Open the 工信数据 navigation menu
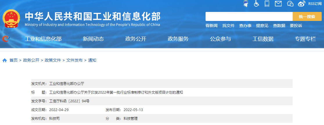This screenshot has width=324, height=125. 263,39
